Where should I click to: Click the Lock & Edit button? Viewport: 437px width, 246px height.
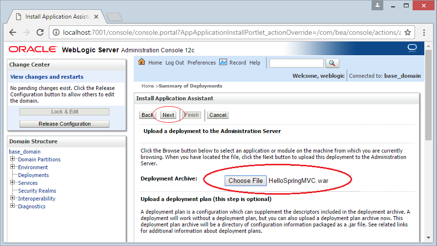[64, 112]
